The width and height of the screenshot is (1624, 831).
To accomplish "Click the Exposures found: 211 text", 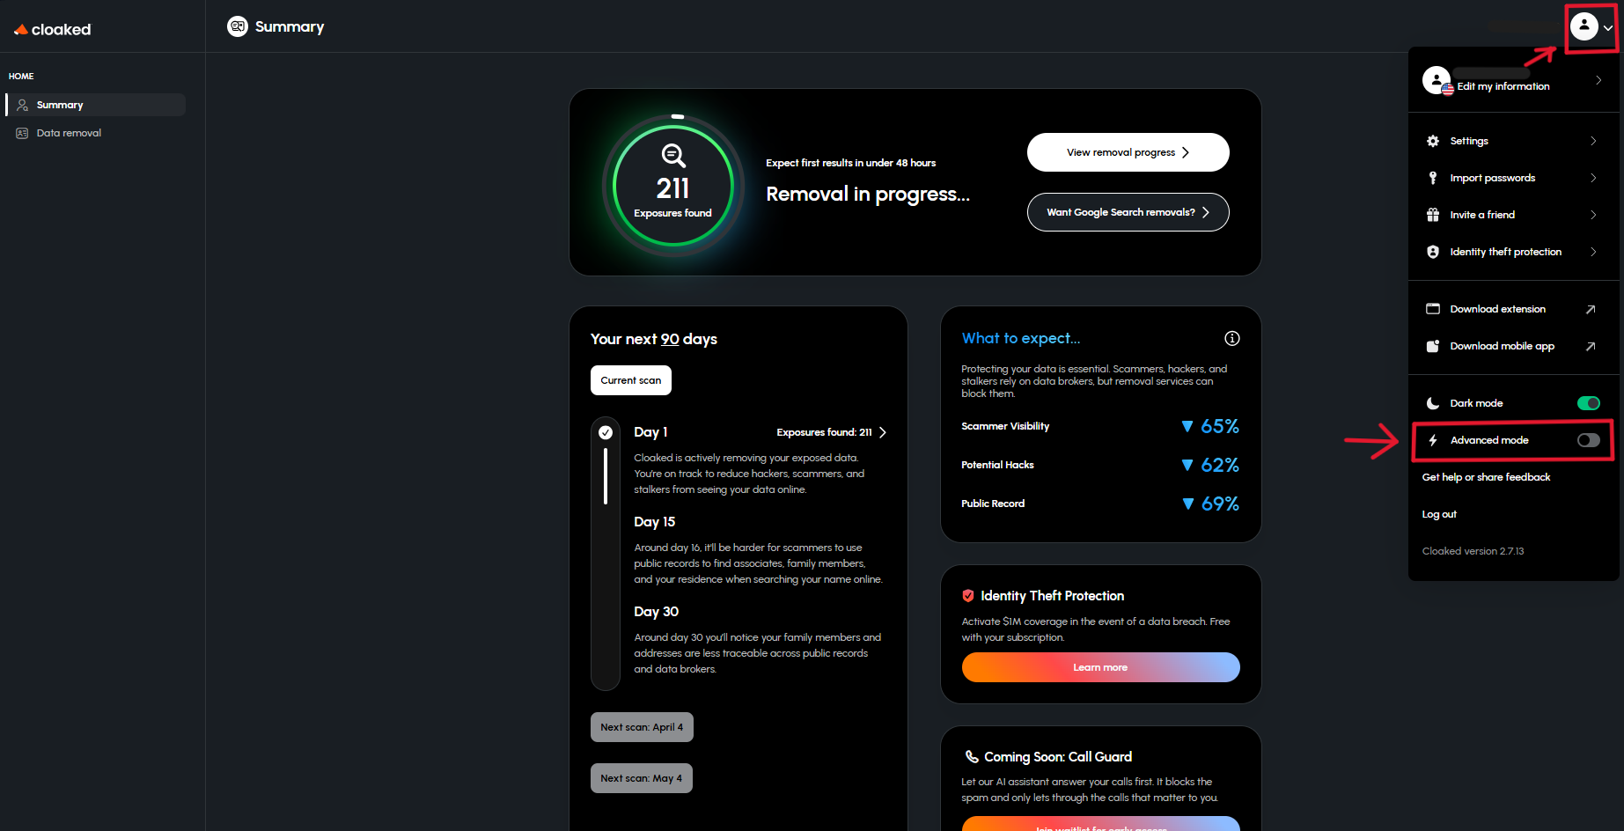I will click(x=824, y=432).
